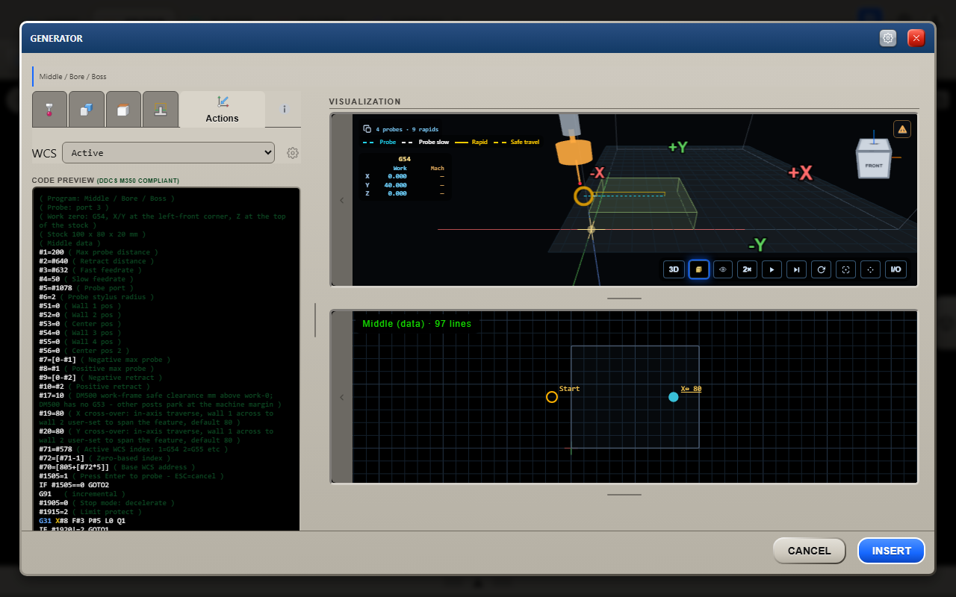This screenshot has height=597, width=956.
Task: Click the cyan X= 80 probe point
Action: coord(674,397)
